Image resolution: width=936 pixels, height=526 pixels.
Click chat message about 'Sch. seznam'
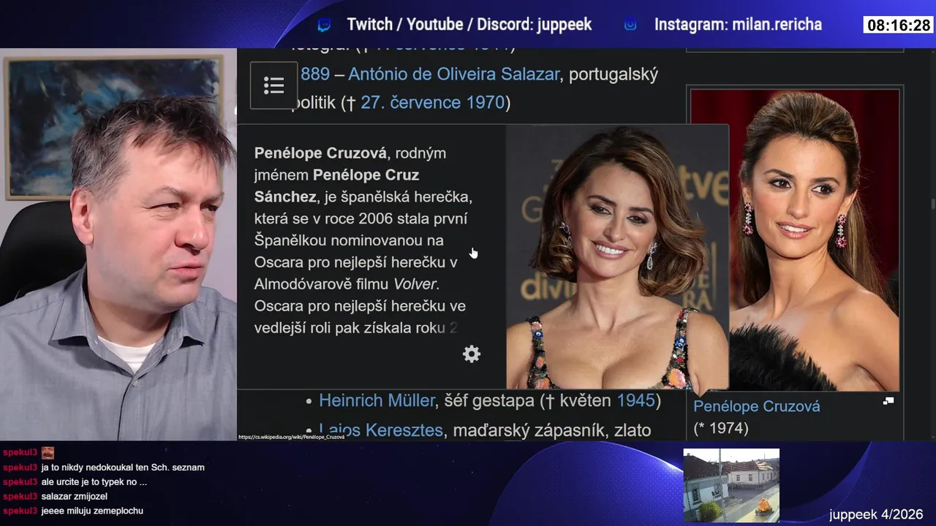click(x=123, y=468)
